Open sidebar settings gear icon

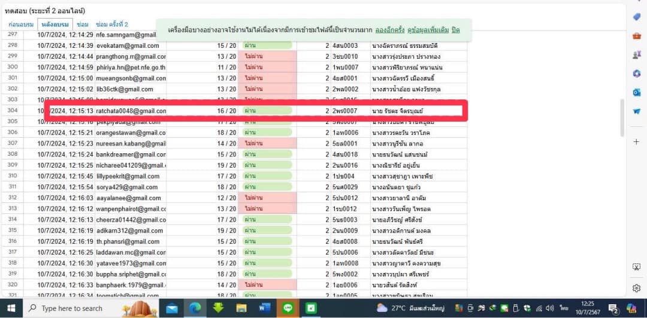[636, 288]
